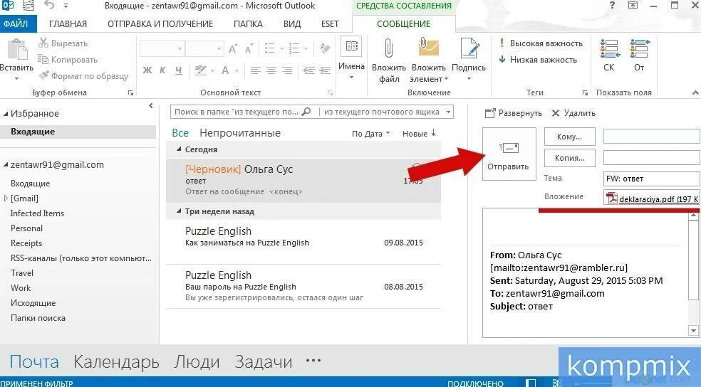701x387 pixels.
Task: Open the font size combo box
Action: [204, 48]
